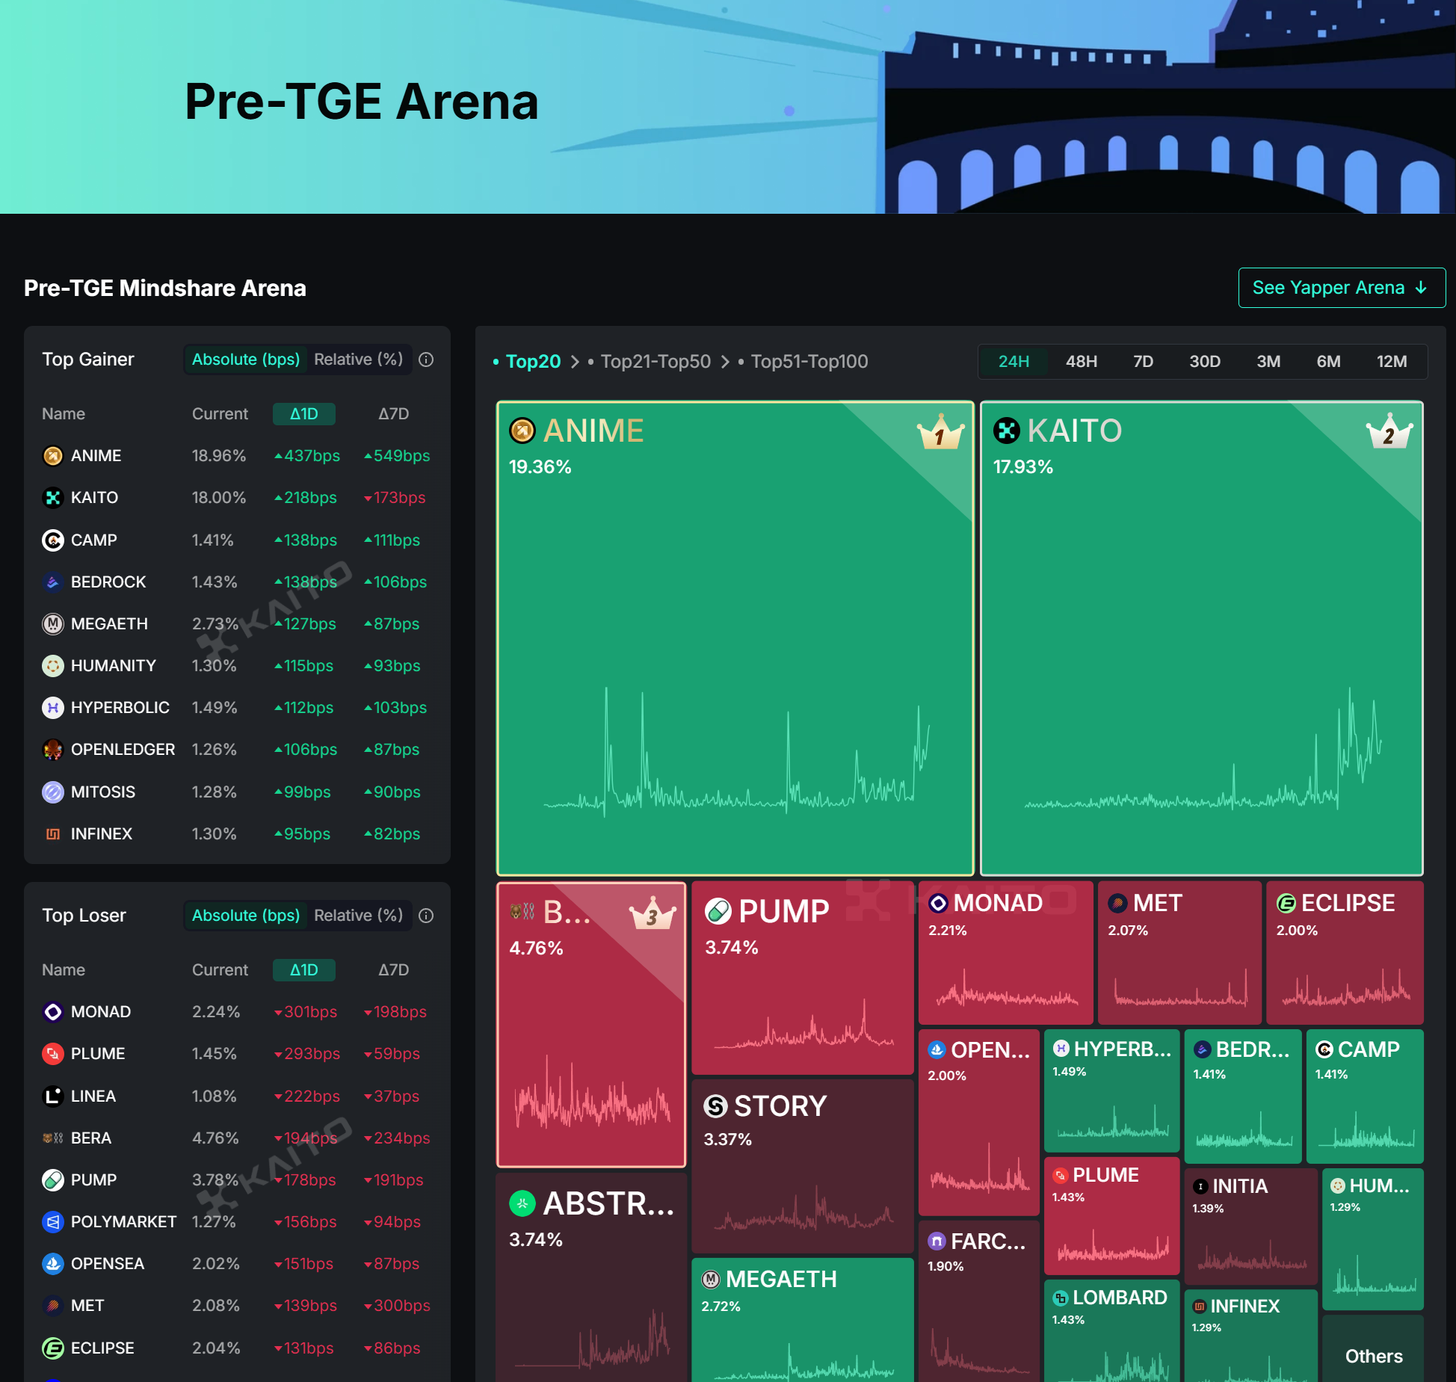The height and width of the screenshot is (1382, 1456).
Task: Click the info icon beside Top Gainer toggle
Action: pos(426,360)
